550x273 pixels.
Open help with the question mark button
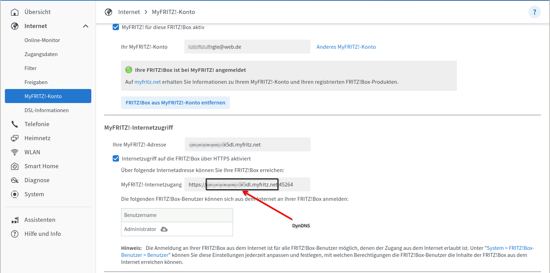tap(534, 12)
